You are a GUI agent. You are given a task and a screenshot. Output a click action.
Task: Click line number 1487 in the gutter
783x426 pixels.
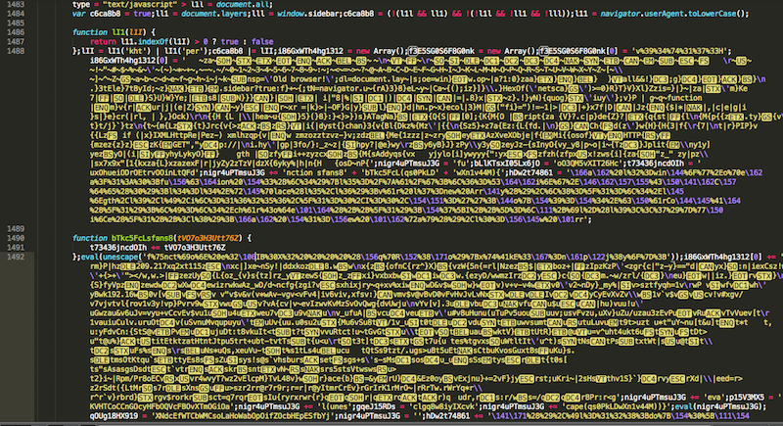(16, 42)
